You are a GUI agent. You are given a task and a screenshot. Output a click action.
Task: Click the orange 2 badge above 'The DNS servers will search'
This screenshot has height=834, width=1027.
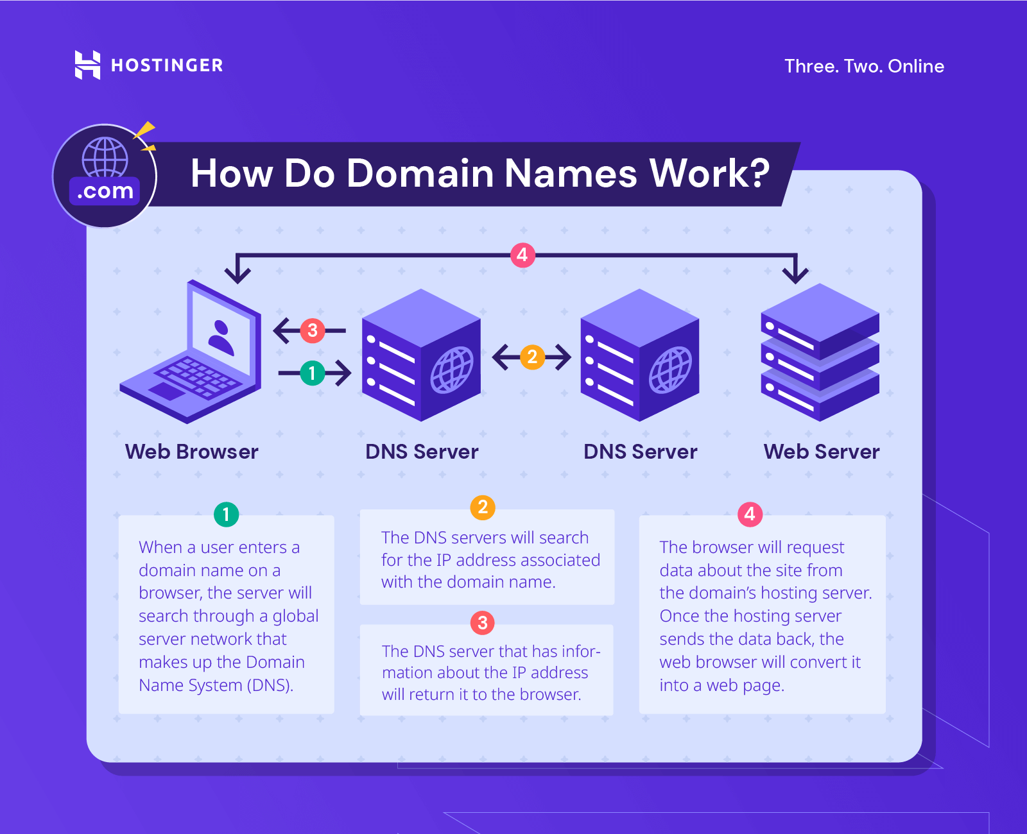483,507
